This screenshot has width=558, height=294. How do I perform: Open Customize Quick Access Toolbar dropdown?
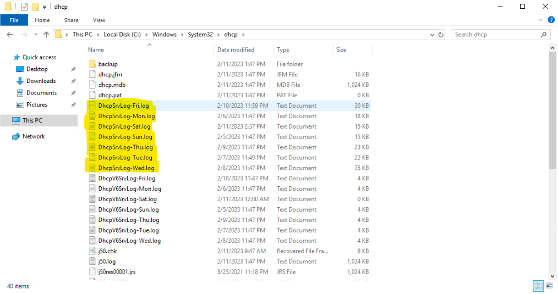[45, 7]
